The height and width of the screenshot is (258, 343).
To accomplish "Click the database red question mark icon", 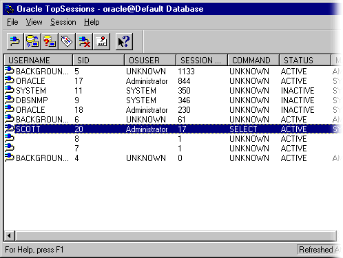I will pyautogui.click(x=50, y=41).
